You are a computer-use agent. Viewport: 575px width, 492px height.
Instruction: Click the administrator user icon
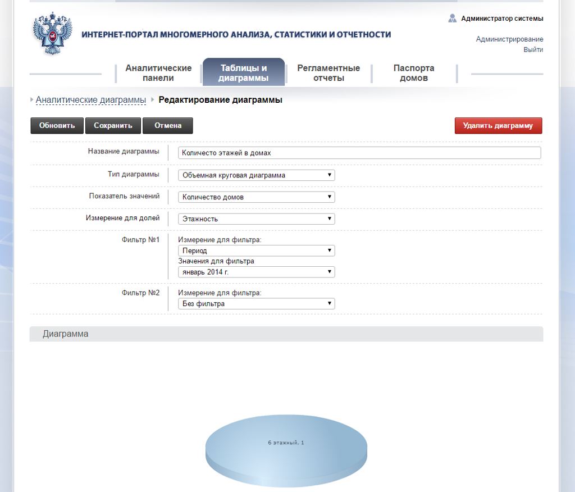pos(453,19)
